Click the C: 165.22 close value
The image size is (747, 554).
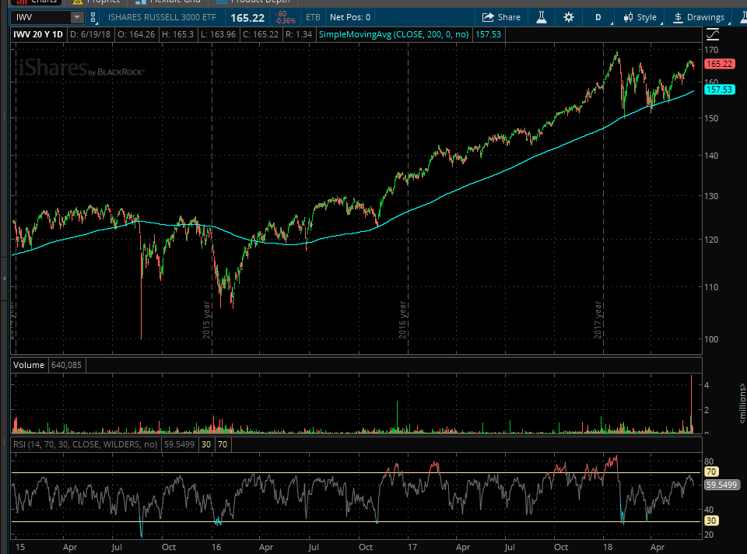click(x=260, y=34)
